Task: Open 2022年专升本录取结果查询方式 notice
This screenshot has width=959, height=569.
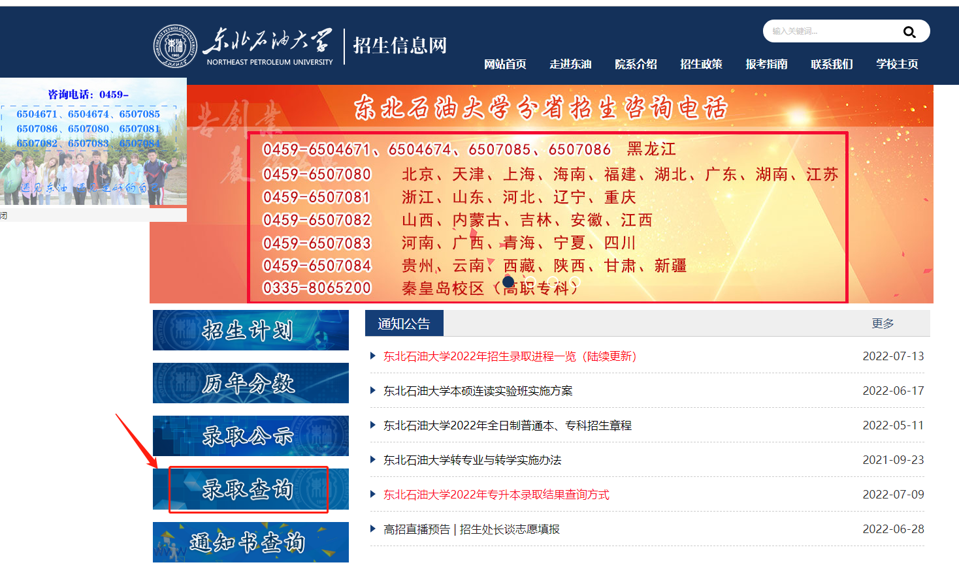Action: tap(496, 495)
